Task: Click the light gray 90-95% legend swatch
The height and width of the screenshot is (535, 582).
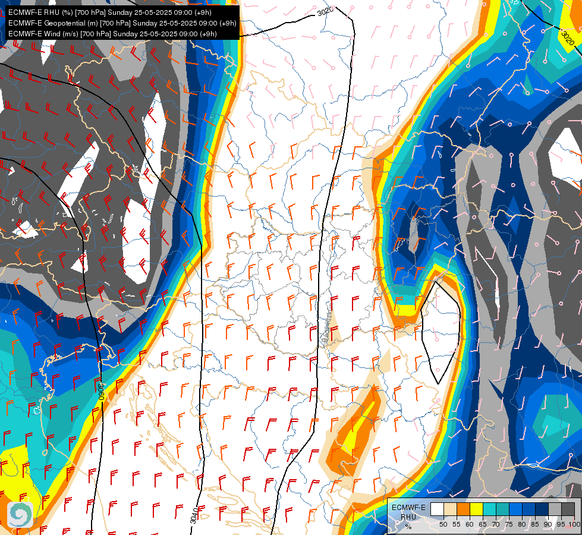Action: (555, 509)
